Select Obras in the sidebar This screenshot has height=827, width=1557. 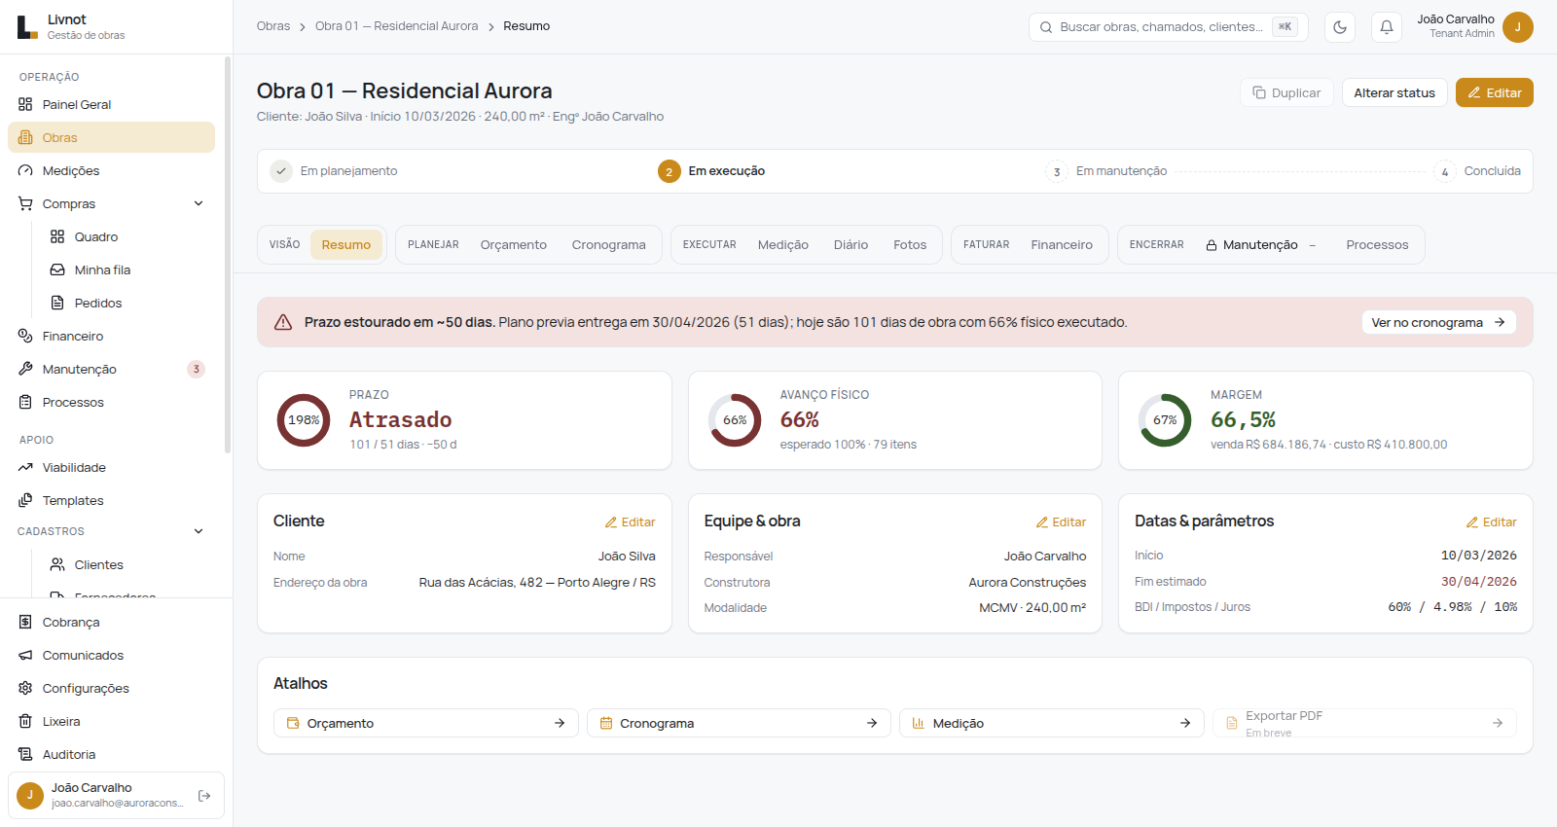(111, 137)
